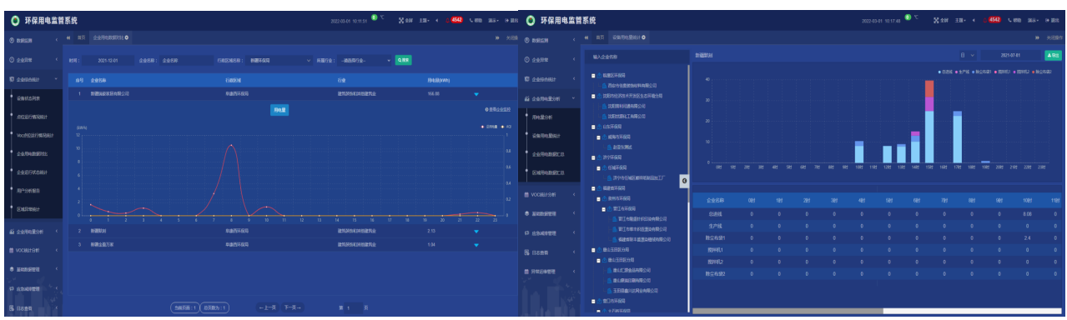Open 用电量分析 submenu in the right sidebar

(x=542, y=117)
